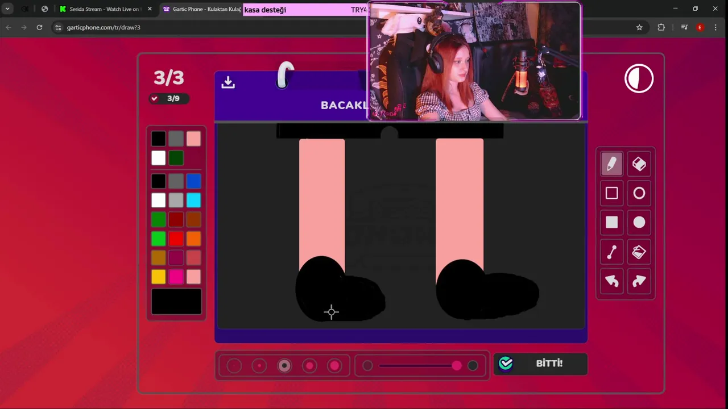728x409 pixels.
Task: Pick the filled rectangle tool
Action: pyautogui.click(x=611, y=222)
